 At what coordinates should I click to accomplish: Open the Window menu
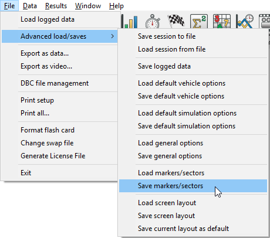tap(88, 6)
